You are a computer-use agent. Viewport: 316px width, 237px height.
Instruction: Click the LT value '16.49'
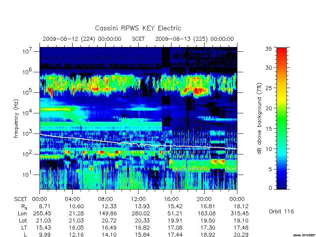(x=109, y=228)
